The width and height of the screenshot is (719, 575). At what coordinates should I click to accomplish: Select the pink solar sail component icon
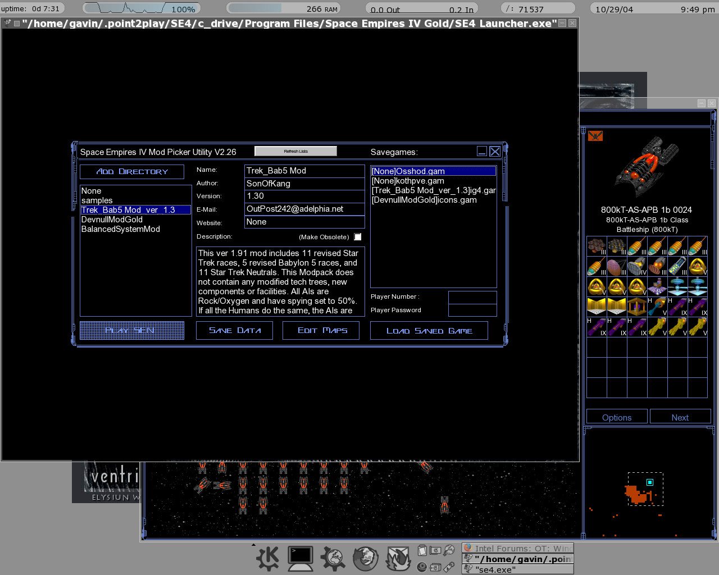[616, 266]
